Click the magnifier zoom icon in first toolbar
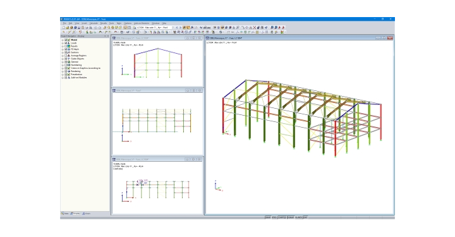Image resolution: width=455 pixels, height=237 pixels. tap(109, 28)
